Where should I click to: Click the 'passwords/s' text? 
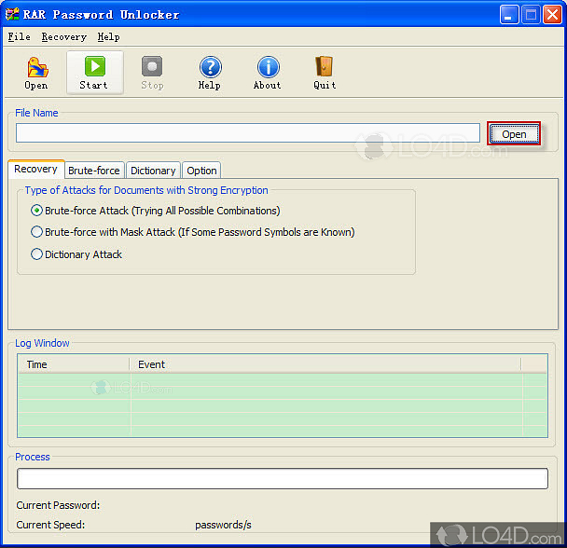click(223, 525)
